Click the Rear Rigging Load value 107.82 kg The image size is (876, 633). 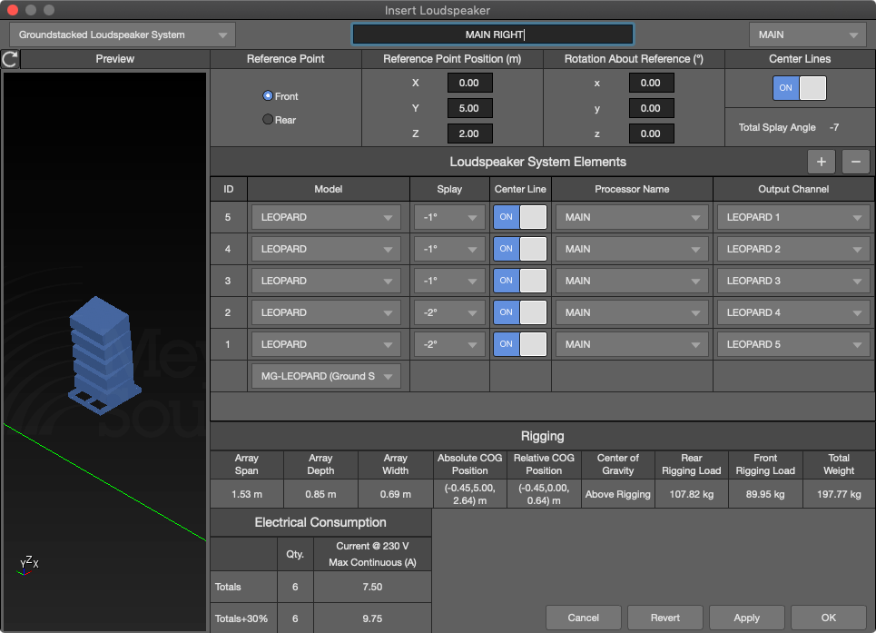click(691, 494)
